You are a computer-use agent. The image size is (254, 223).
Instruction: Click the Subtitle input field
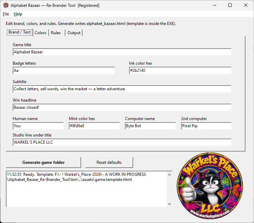click(122, 89)
